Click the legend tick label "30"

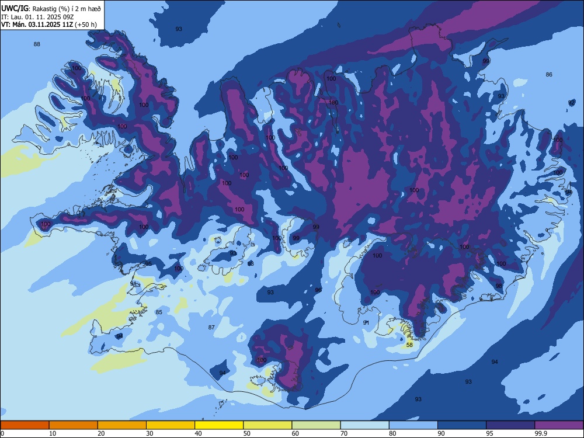pos(150,433)
